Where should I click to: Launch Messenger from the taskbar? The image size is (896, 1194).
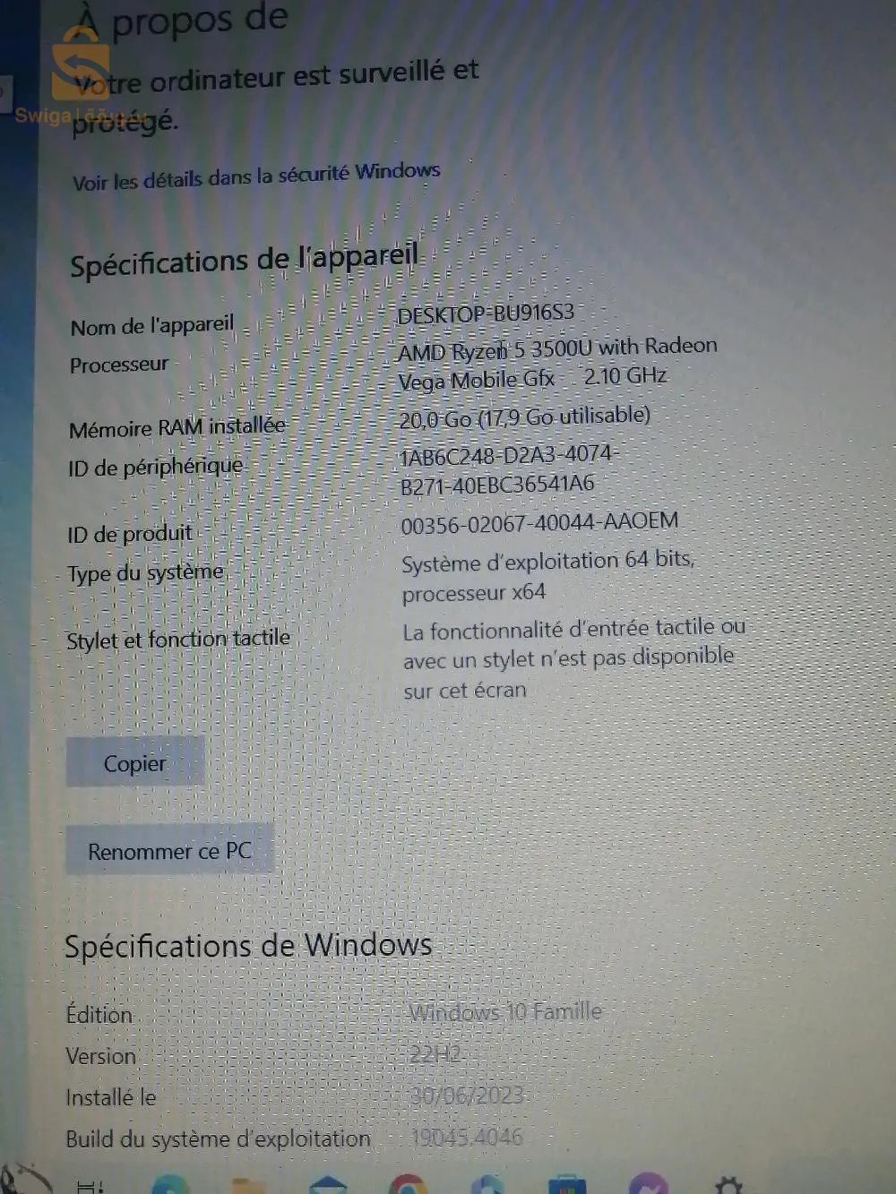[x=648, y=1186]
